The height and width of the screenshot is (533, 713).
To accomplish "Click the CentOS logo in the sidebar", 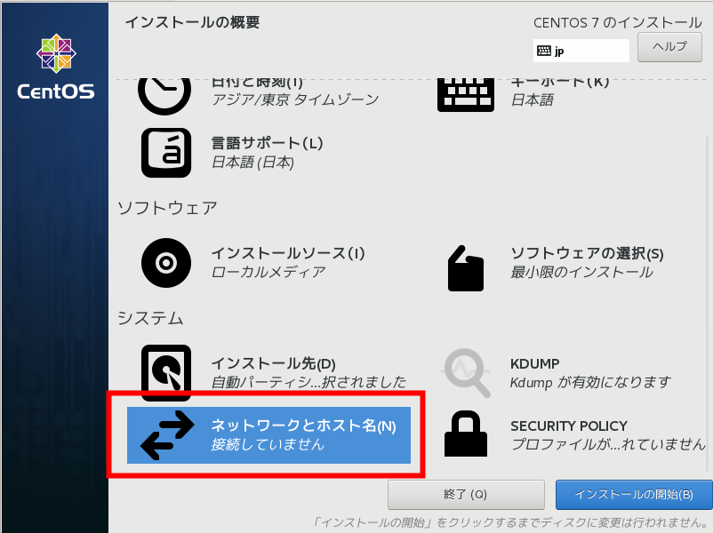I will 56,67.
